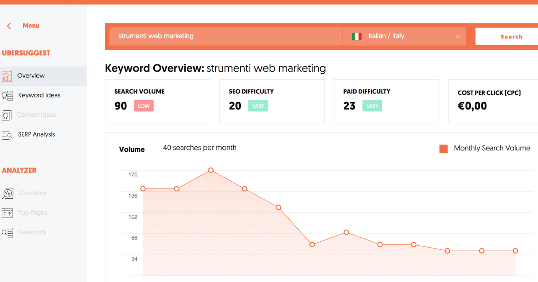Click the Italy flag icon

(356, 36)
